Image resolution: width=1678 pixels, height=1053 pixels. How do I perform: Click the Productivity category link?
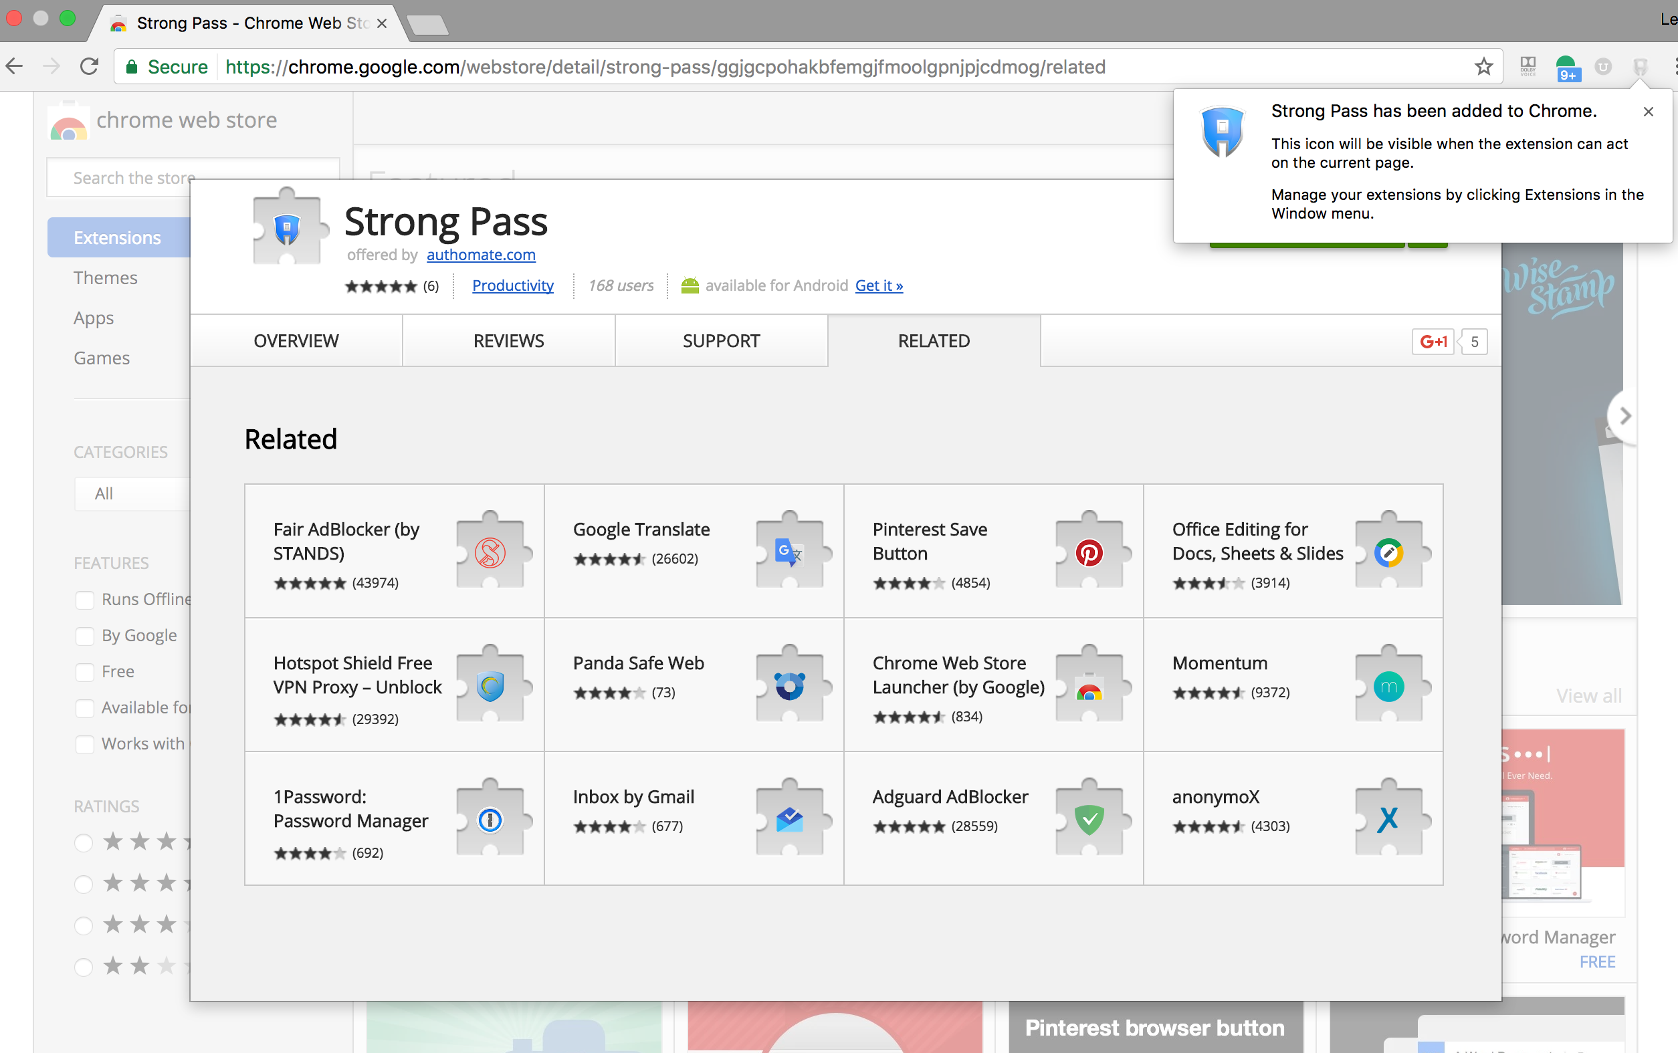(x=513, y=285)
